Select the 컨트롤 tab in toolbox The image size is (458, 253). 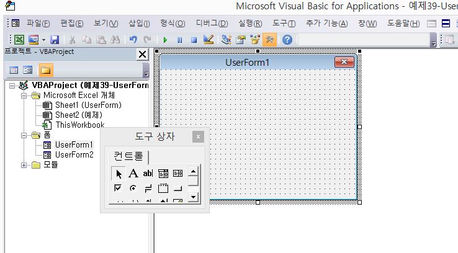[x=128, y=157]
